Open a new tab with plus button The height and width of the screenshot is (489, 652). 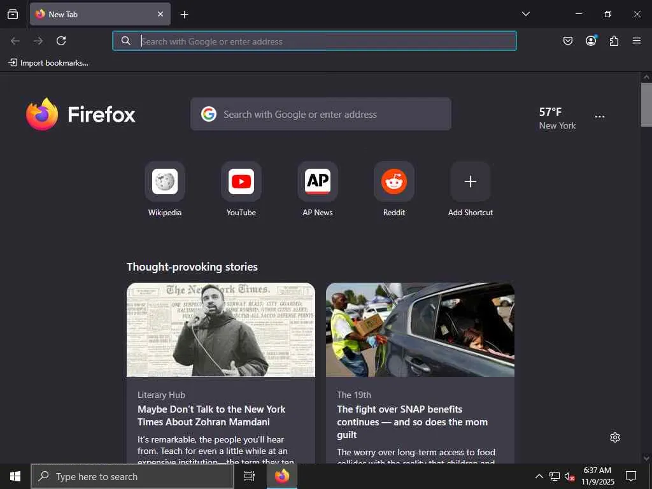point(184,15)
